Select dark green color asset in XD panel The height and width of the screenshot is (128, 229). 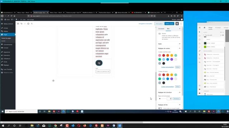205,43
